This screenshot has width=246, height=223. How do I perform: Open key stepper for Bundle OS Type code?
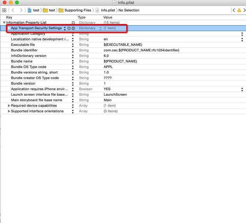(x=73, y=67)
